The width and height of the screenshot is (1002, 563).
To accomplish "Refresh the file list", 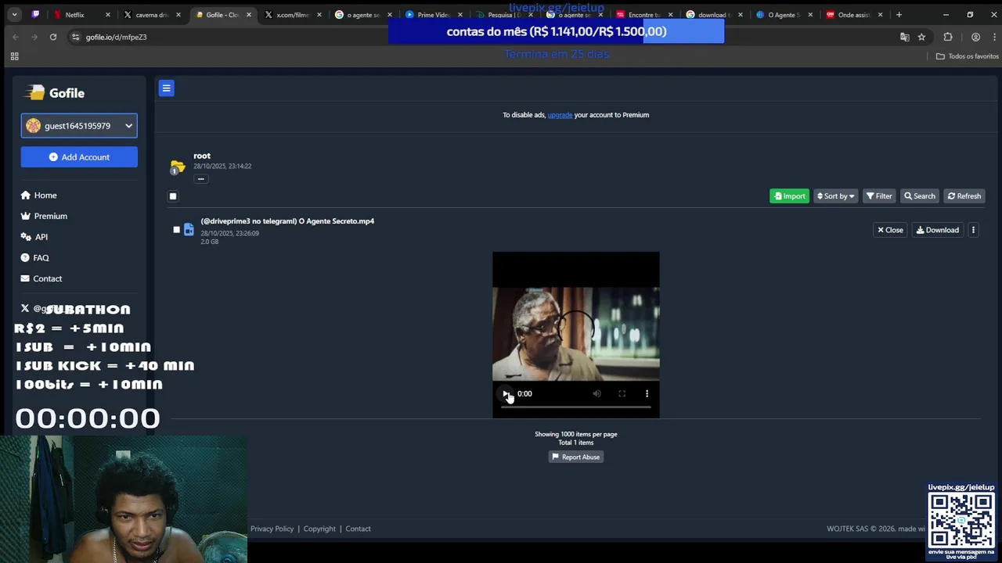I will tap(964, 196).
